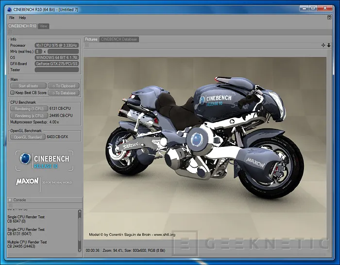This screenshot has width=340, height=265.
Task: Toggle the Console checkbox
Action: 10,200
